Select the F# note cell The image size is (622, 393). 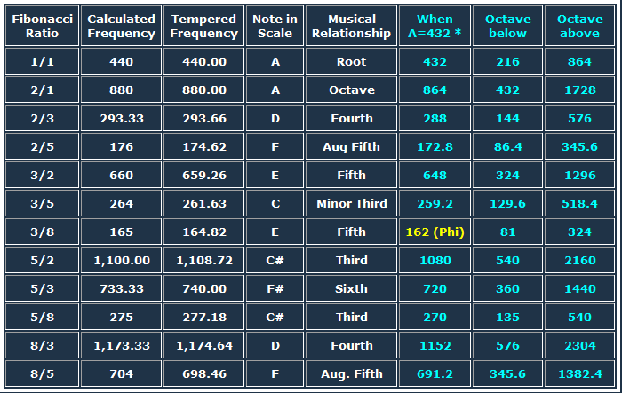click(275, 289)
